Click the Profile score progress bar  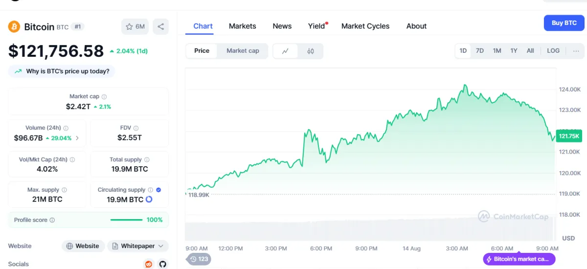tap(127, 220)
